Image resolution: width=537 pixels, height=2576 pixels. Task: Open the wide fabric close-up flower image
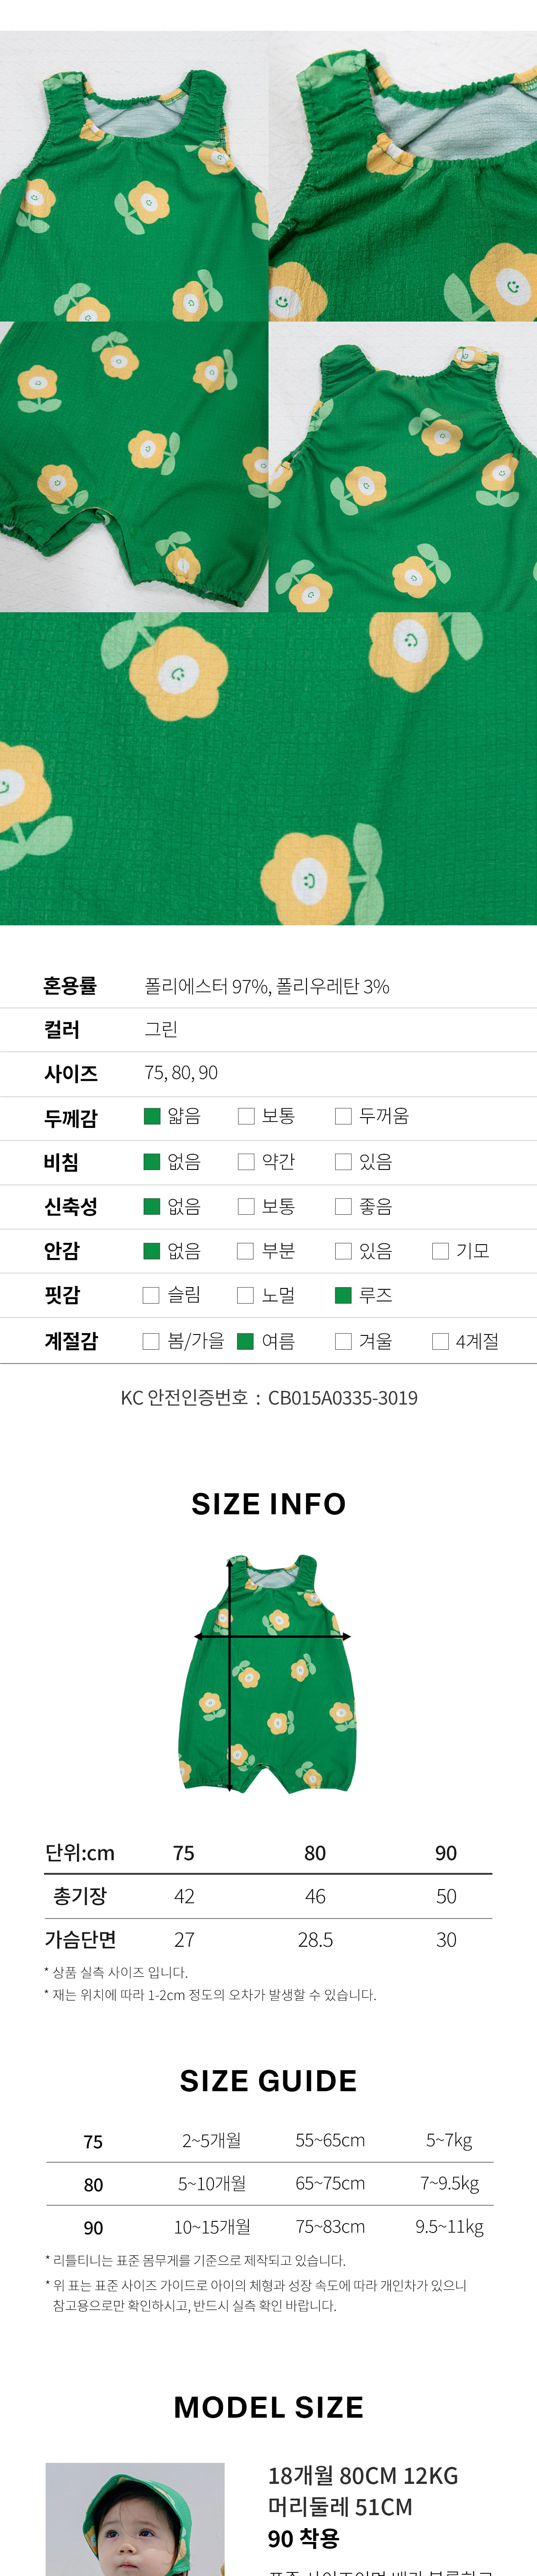click(268, 768)
